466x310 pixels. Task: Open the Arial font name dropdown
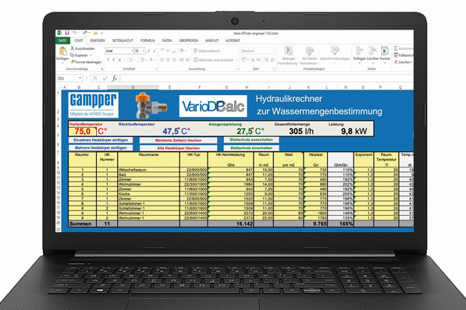132,51
